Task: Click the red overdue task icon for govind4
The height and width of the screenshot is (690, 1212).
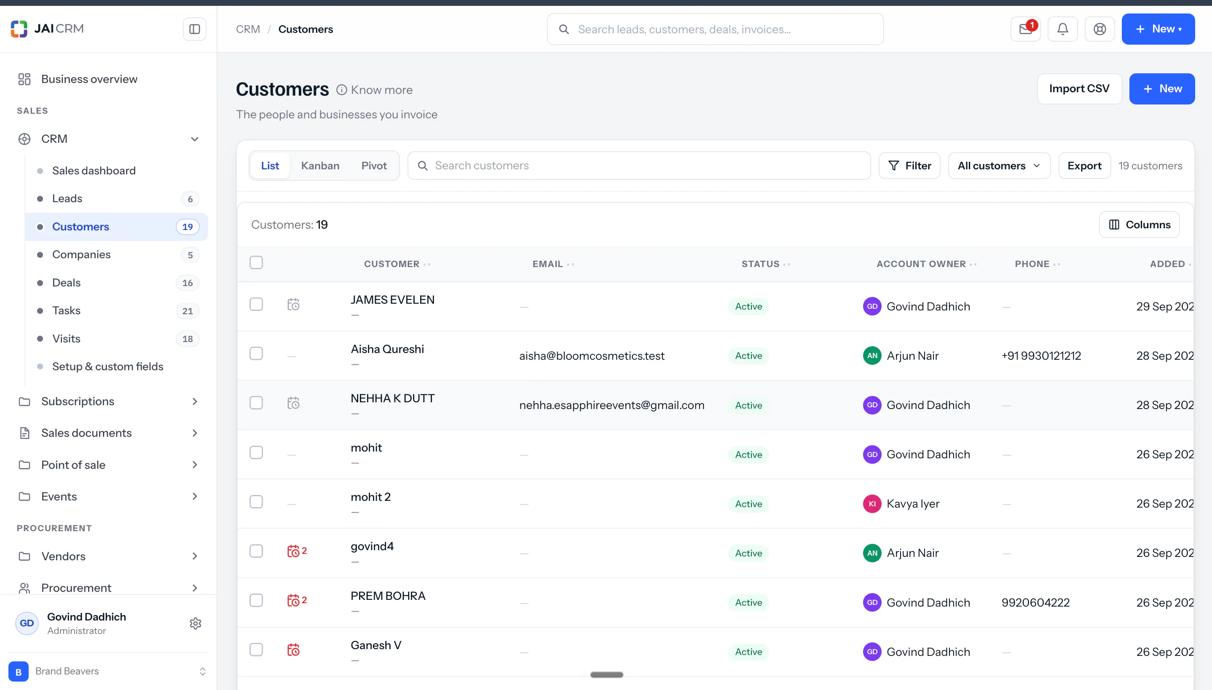Action: pyautogui.click(x=297, y=551)
